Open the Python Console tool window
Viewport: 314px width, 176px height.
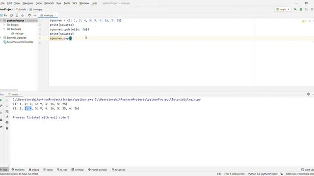point(98,170)
